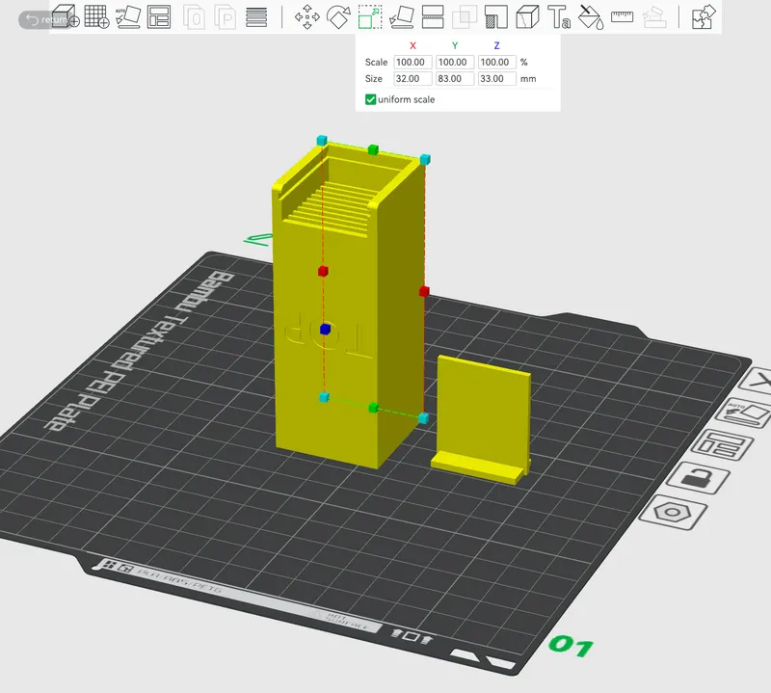Select the Cut tool

tap(433, 17)
